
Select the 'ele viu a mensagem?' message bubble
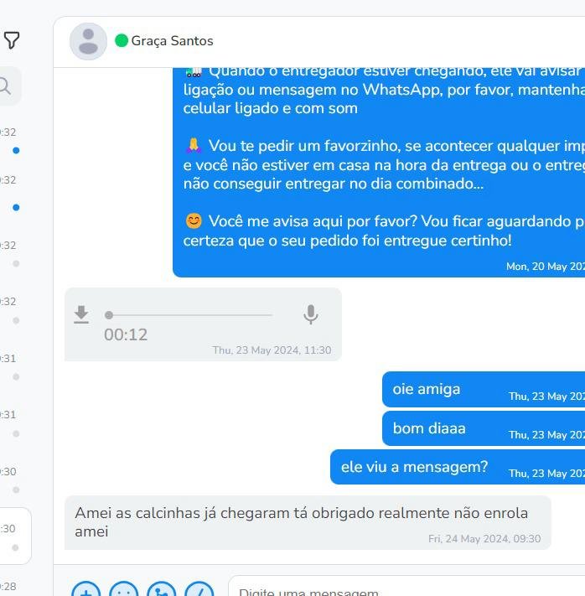458,467
